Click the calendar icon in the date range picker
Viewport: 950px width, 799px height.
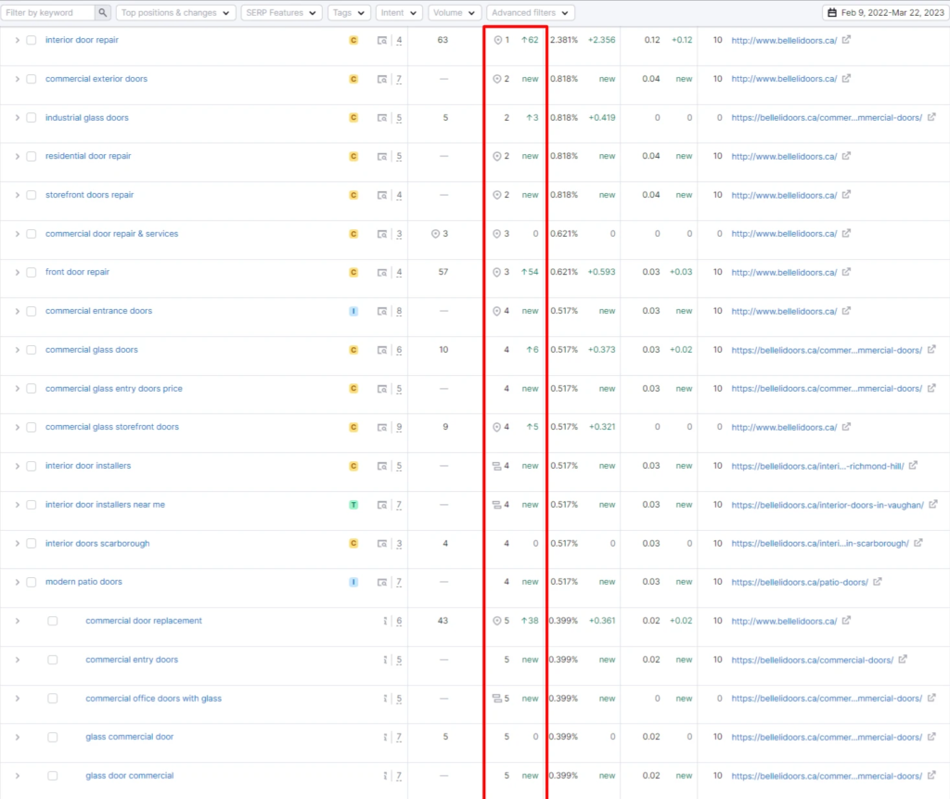(833, 13)
